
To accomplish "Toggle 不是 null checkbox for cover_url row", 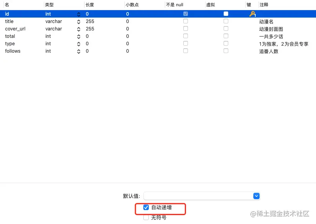I will click(x=185, y=28).
